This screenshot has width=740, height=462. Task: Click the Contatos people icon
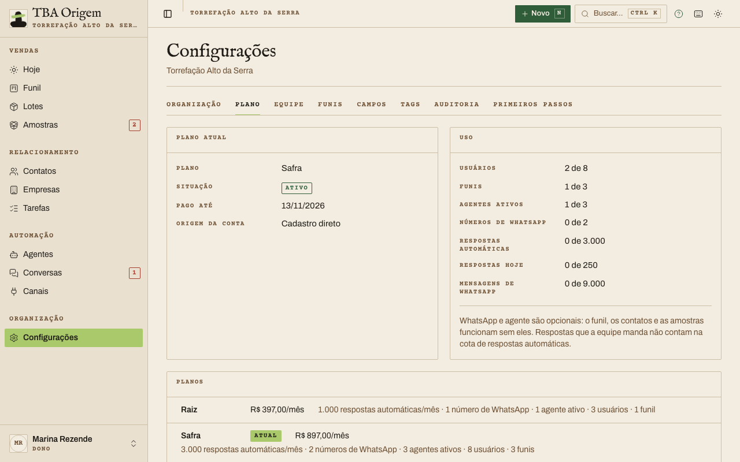click(14, 171)
